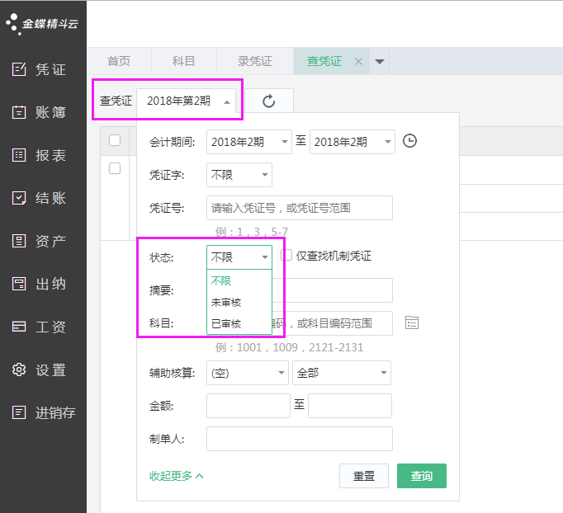Switch to the 科目 tab
This screenshot has width=563, height=513.
tap(183, 61)
